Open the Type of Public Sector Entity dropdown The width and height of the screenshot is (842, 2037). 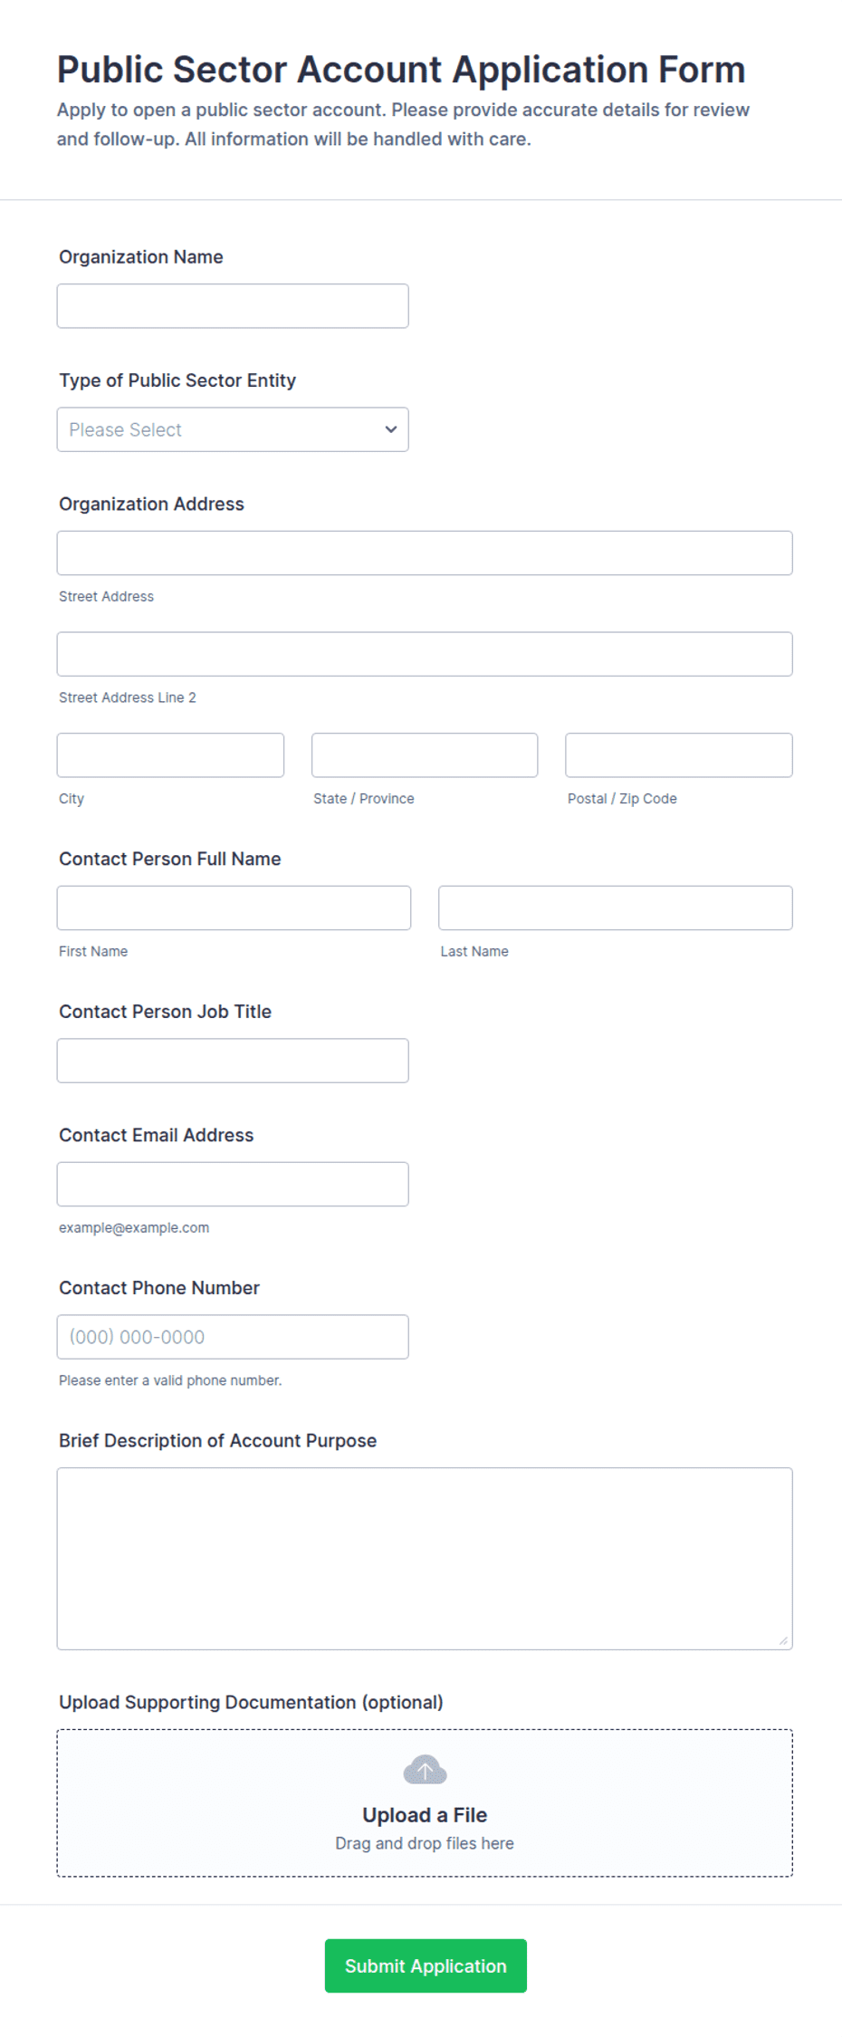point(233,429)
